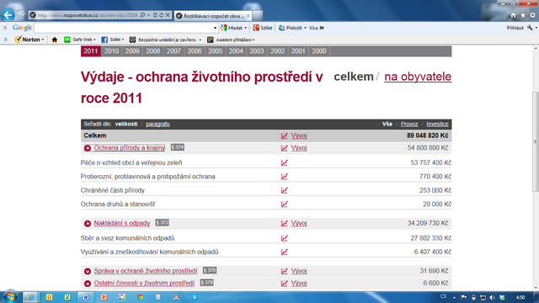Click in the Google toolbar search field
539x303 pixels.
[124, 28]
